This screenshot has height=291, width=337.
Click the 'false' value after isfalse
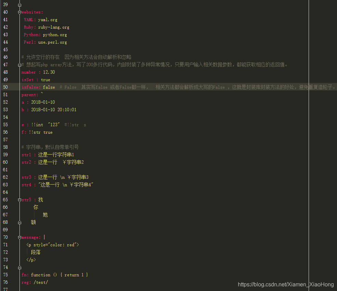coord(49,87)
